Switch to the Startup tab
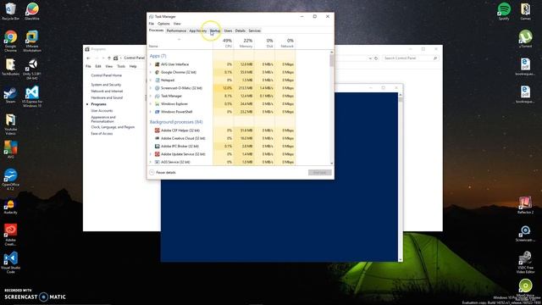The width and height of the screenshot is (542, 305). (215, 30)
